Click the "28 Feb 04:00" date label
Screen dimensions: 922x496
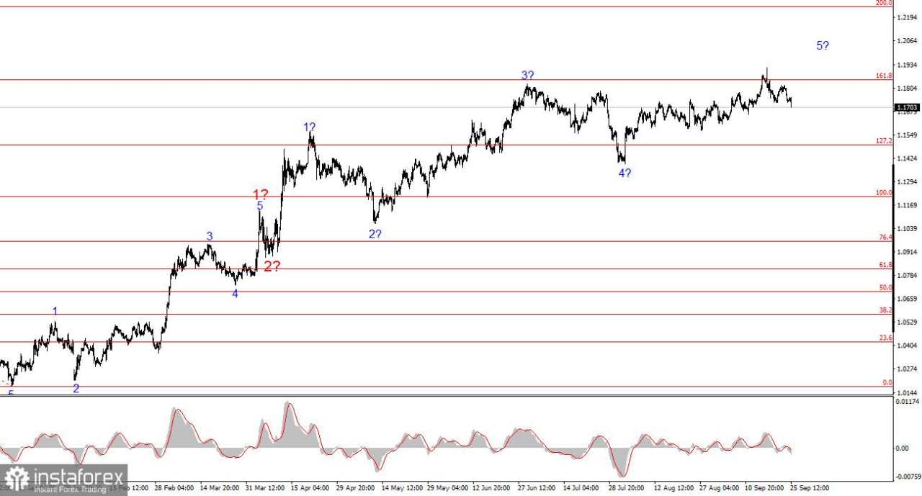[x=175, y=487]
